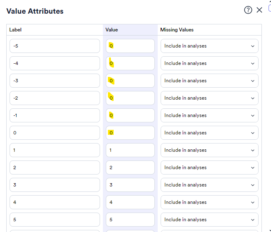271x232 pixels.
Task: Click the Label field containing -4
Action: point(55,63)
